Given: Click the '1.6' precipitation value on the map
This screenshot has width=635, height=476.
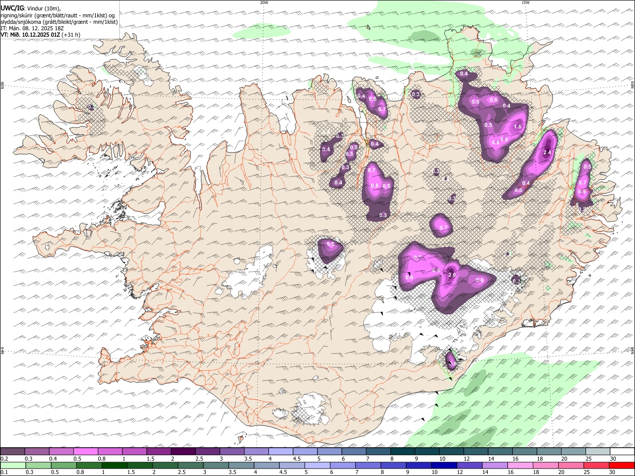Looking at the screenshot, I should click(517, 127).
